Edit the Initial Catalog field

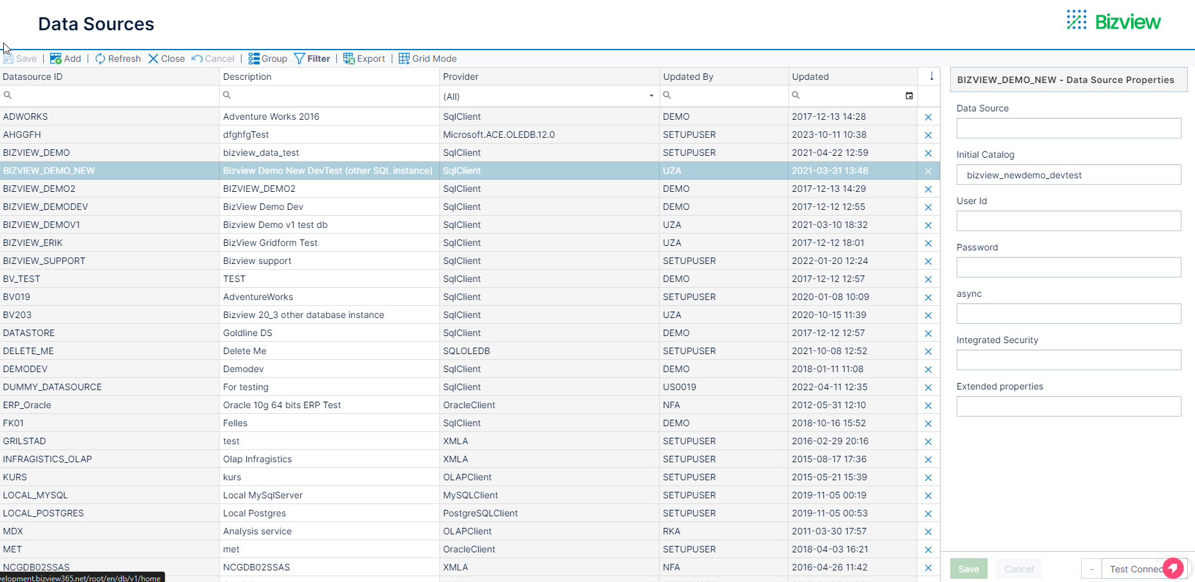point(1069,174)
